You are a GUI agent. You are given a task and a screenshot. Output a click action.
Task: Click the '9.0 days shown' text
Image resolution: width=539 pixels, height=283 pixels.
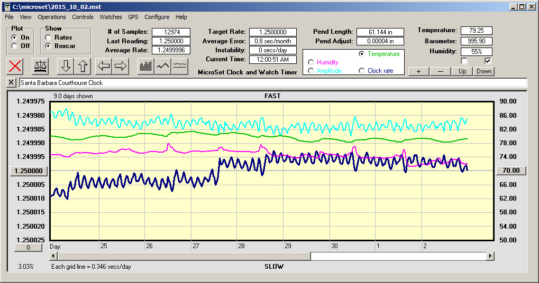click(73, 96)
